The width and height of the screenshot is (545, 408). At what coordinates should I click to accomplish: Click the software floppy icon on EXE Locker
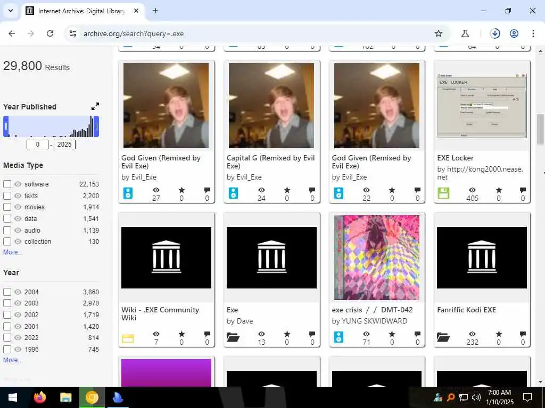coord(443,193)
